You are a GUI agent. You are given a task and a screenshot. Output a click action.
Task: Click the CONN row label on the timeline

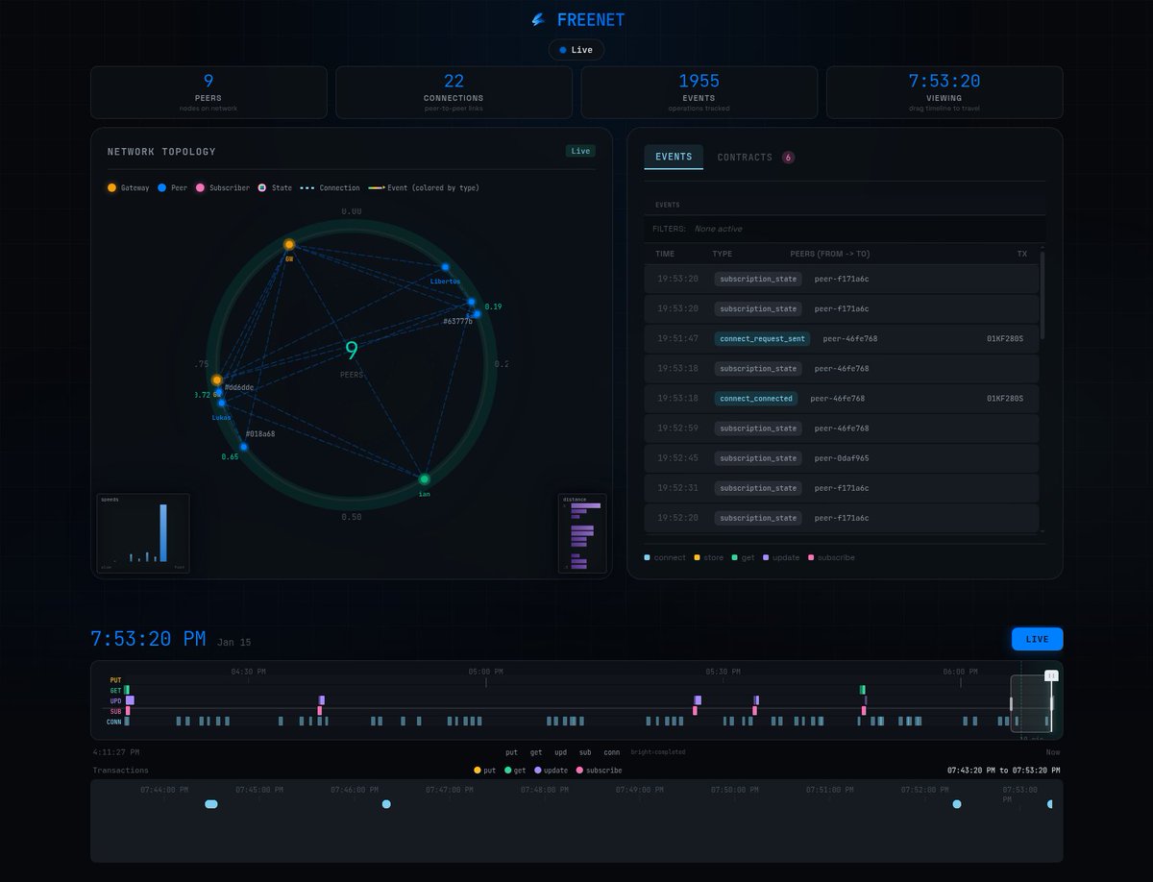click(x=114, y=722)
